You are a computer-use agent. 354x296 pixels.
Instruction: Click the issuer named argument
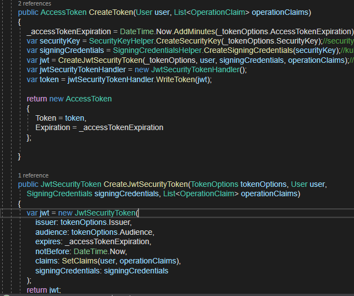(x=46, y=223)
